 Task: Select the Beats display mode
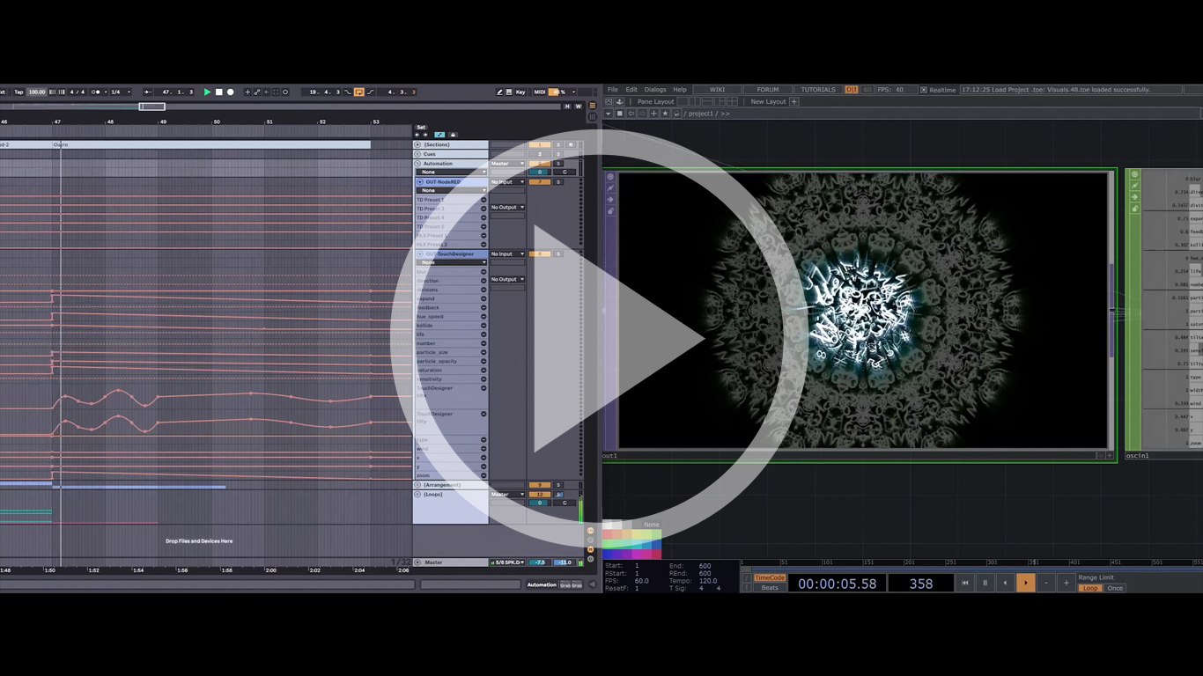[770, 588]
